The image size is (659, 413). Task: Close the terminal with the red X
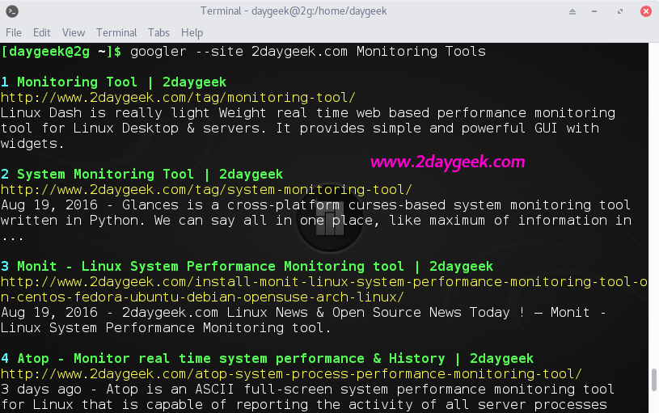point(646,11)
